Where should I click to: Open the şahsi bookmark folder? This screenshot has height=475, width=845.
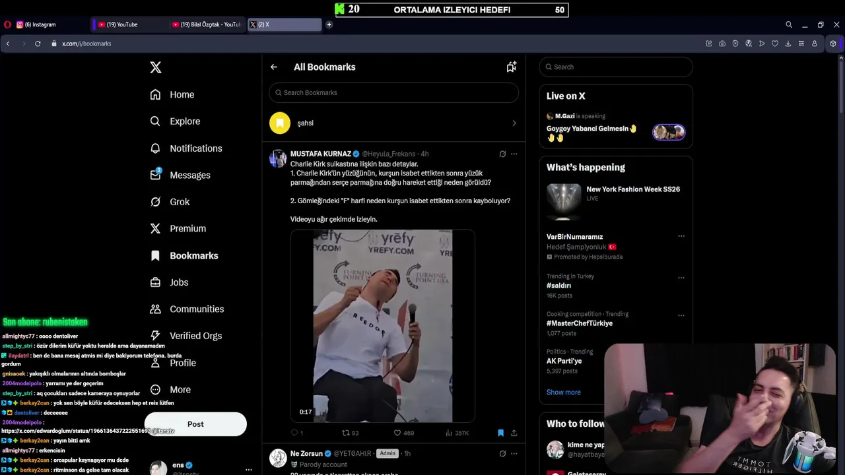[393, 123]
